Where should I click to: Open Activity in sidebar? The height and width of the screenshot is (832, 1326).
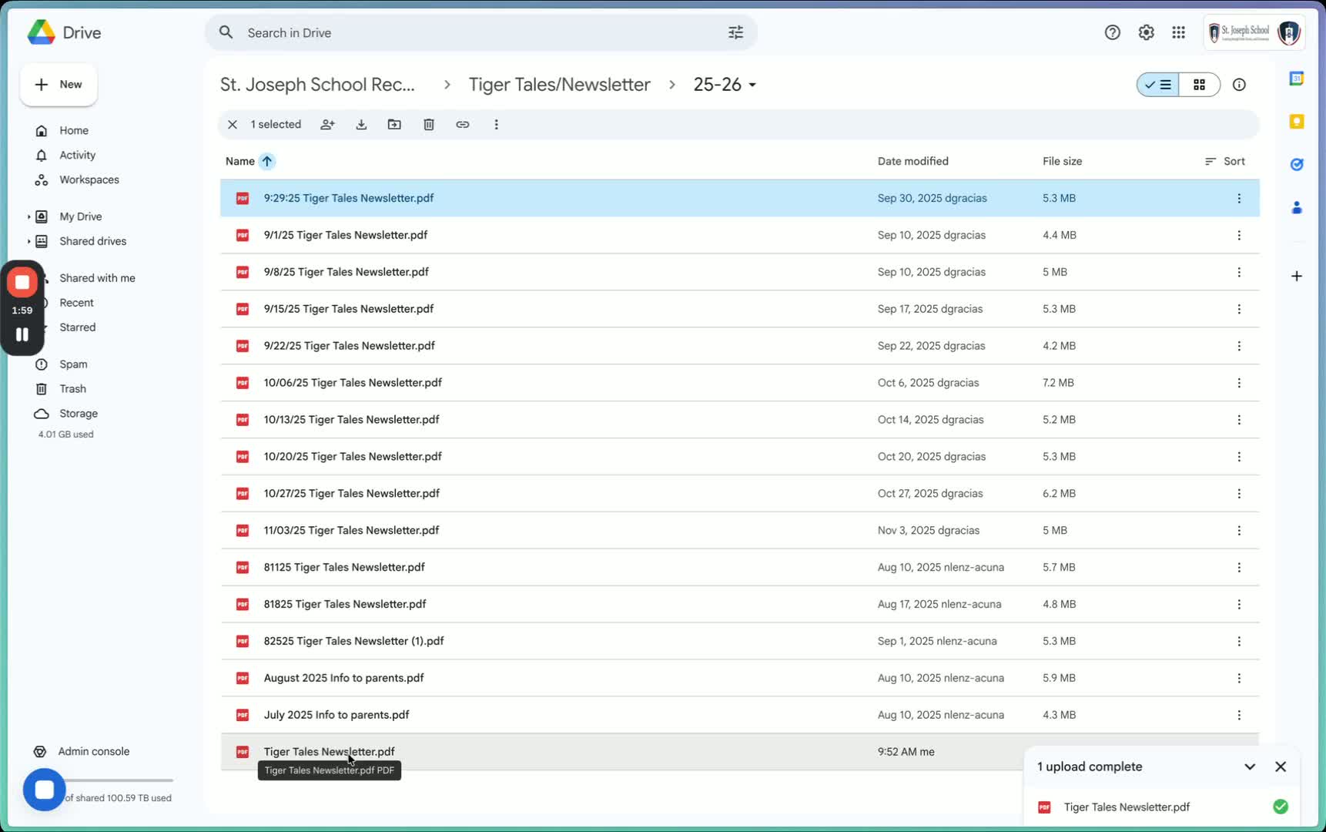[x=77, y=155]
